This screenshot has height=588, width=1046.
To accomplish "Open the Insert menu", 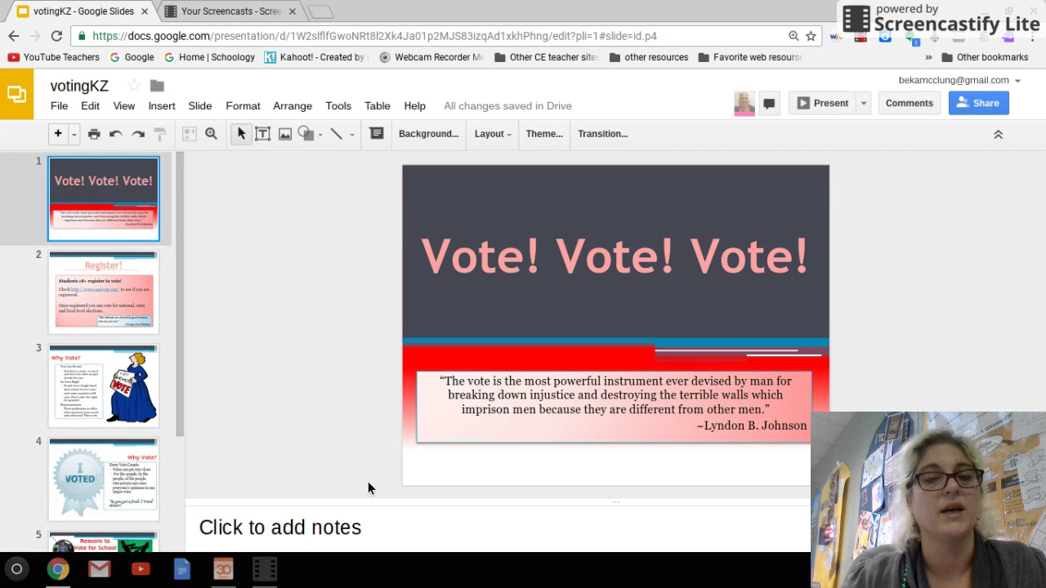I will coord(162,106).
